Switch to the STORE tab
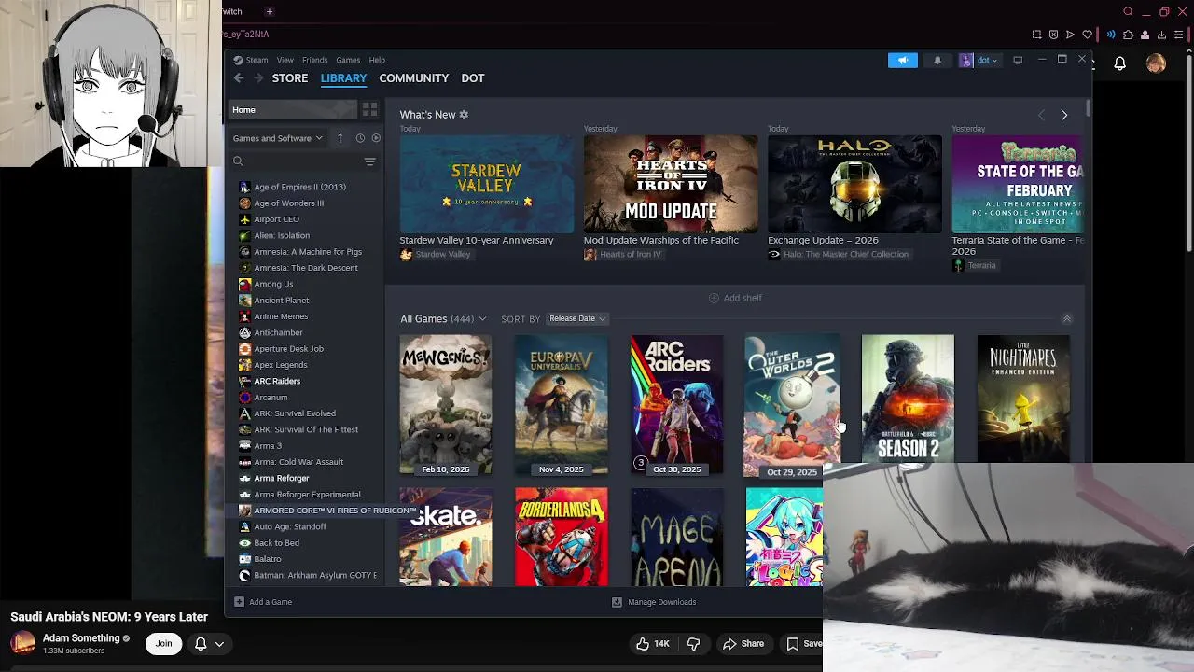Viewport: 1194px width, 672px height. pos(290,78)
